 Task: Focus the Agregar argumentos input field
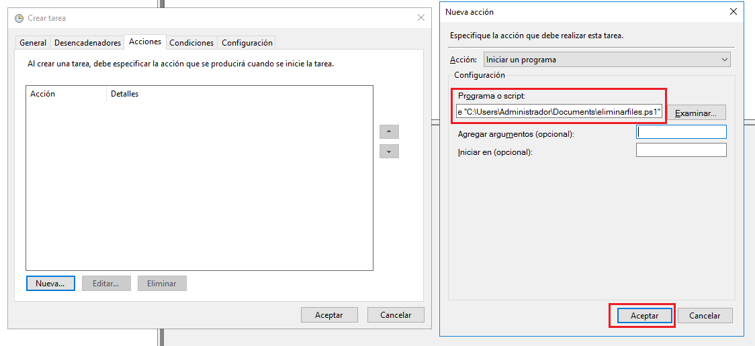click(681, 131)
